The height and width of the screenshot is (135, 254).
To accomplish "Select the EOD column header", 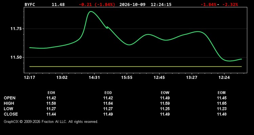I will (108, 93).
